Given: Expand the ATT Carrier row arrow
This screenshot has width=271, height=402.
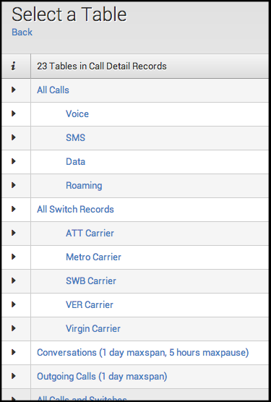Looking at the screenshot, I should [x=14, y=233].
